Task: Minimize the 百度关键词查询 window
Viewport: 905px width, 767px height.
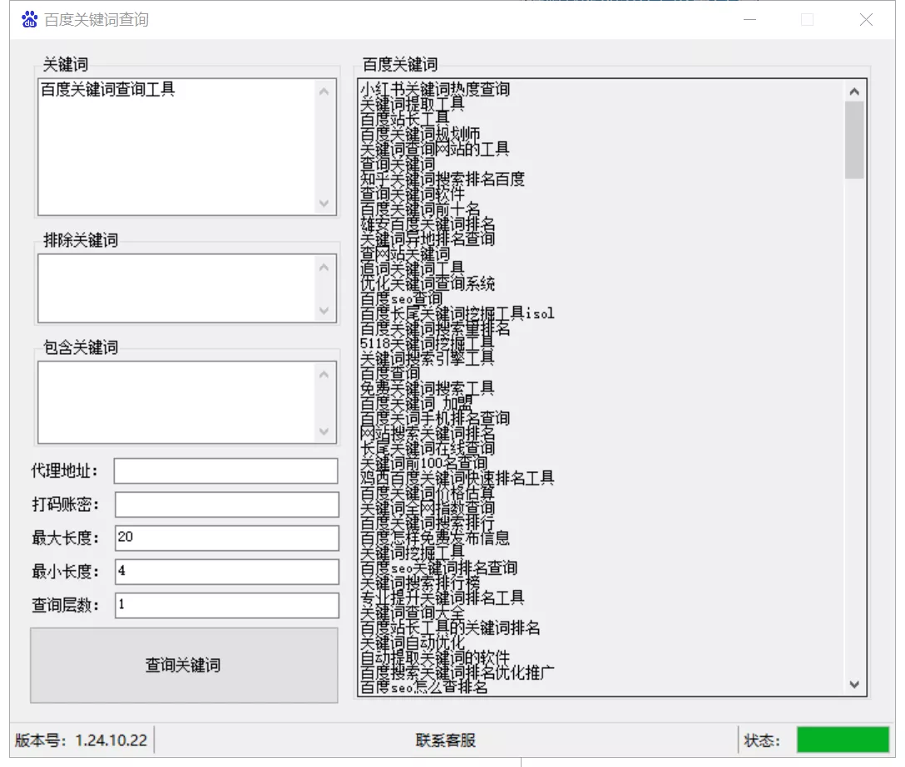Action: [x=749, y=20]
